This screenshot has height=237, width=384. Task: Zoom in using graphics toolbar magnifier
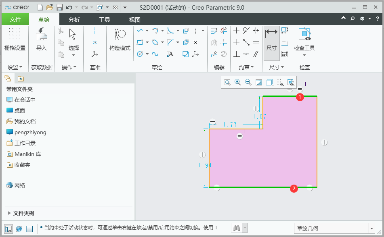(238, 82)
